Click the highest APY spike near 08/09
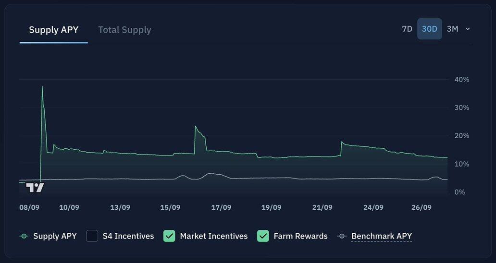Image resolution: width=496 pixels, height=263 pixels. point(42,87)
